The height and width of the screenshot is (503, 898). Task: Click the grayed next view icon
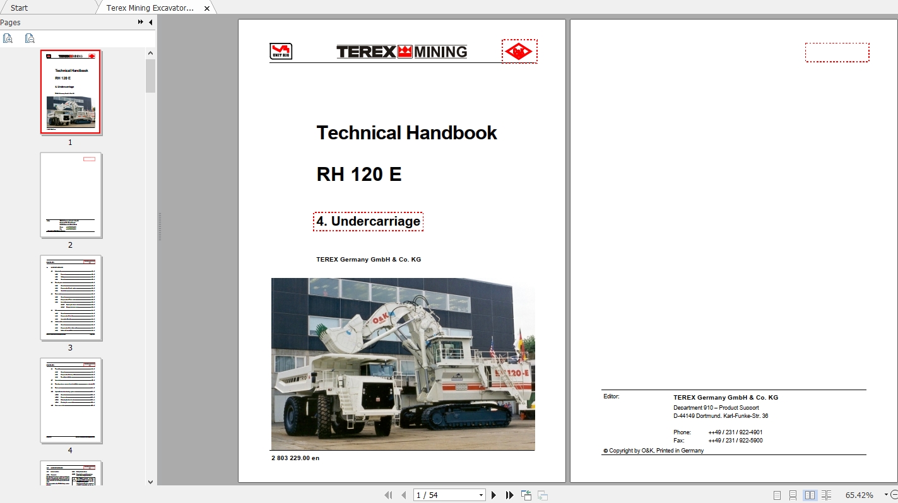543,495
